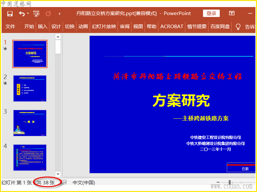The image size is (257, 192).
Task: Click the 登录 sign-in button
Action: pos(211,13)
